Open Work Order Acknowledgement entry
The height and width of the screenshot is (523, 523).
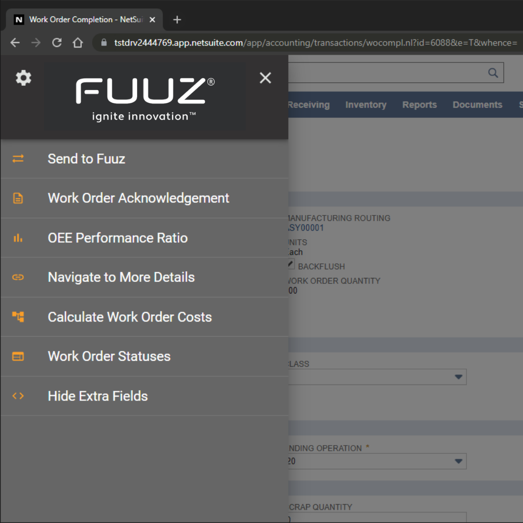(x=144, y=198)
